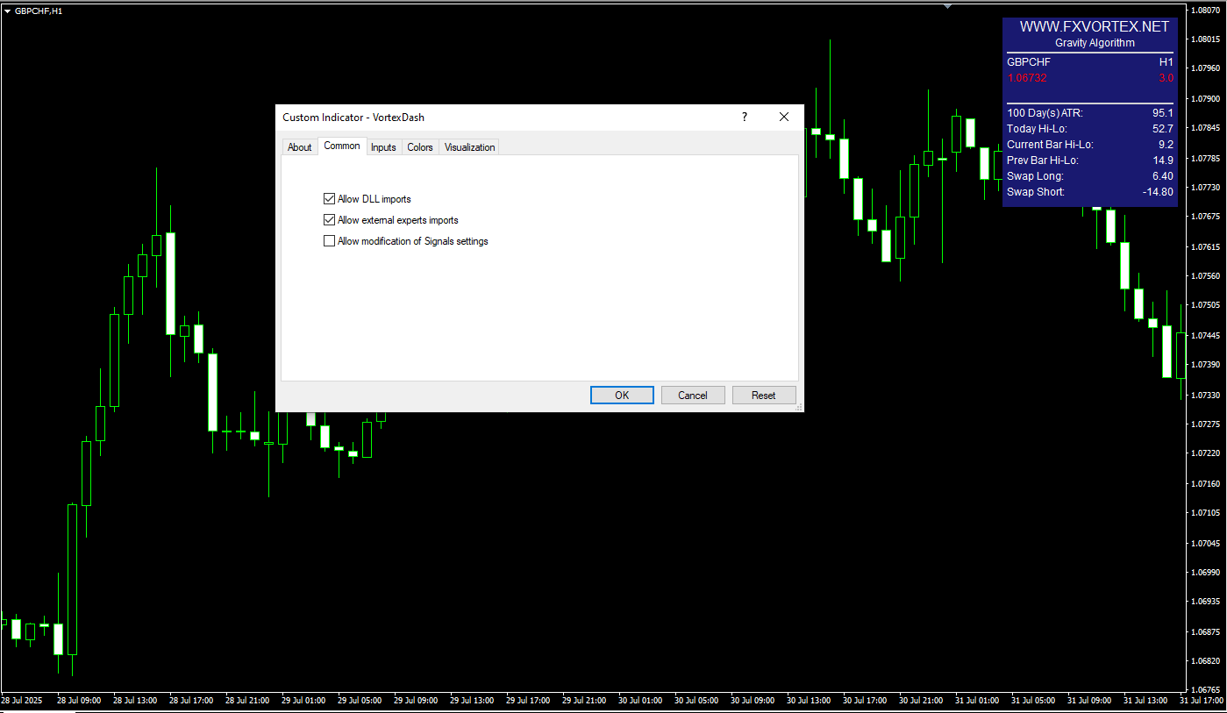Open the Visualization tab
This screenshot has height=713, width=1227.
coord(469,147)
